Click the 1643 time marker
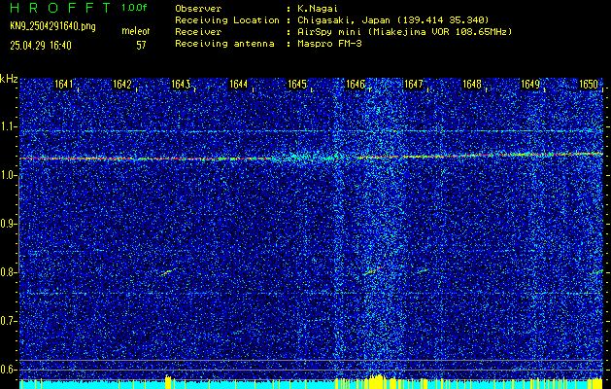Screen dimensions: 611x389 181,85
